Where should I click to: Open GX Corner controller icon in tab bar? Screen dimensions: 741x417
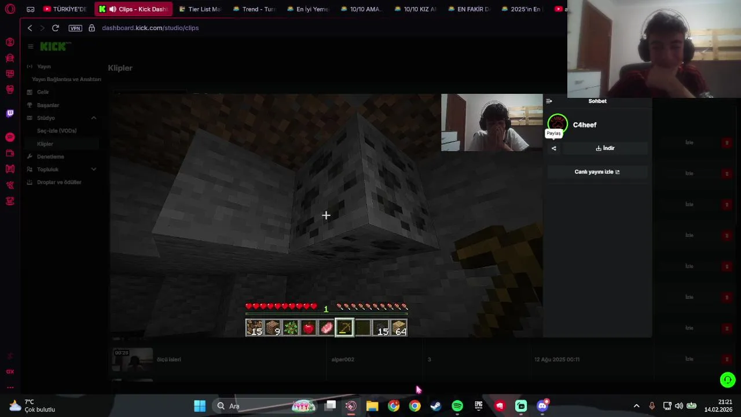[30, 9]
